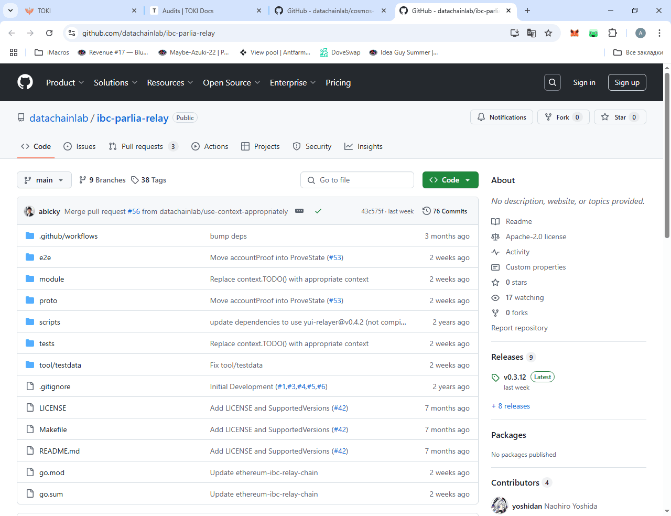The height and width of the screenshot is (516, 671).
Task: Open the 17 watching link
Action: pyautogui.click(x=525, y=297)
